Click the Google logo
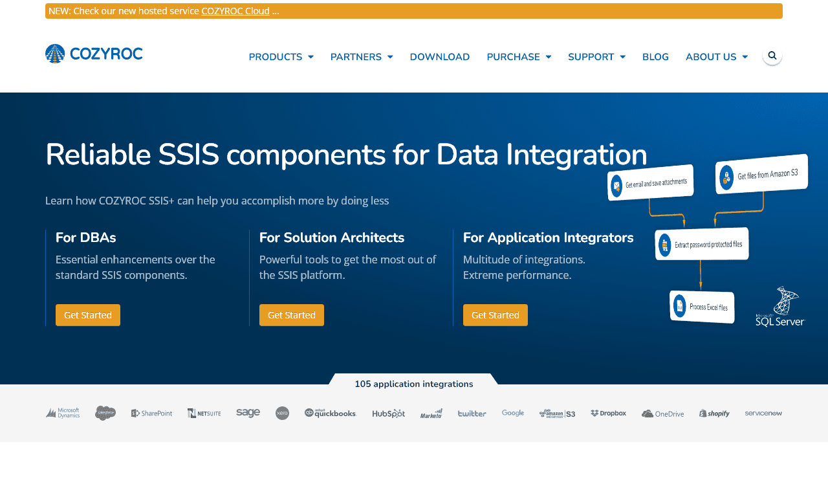 coord(513,413)
